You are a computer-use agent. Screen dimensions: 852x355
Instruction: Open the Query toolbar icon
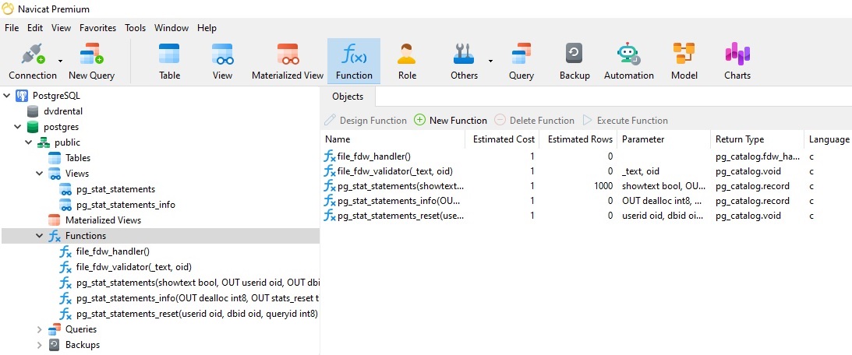point(521,61)
